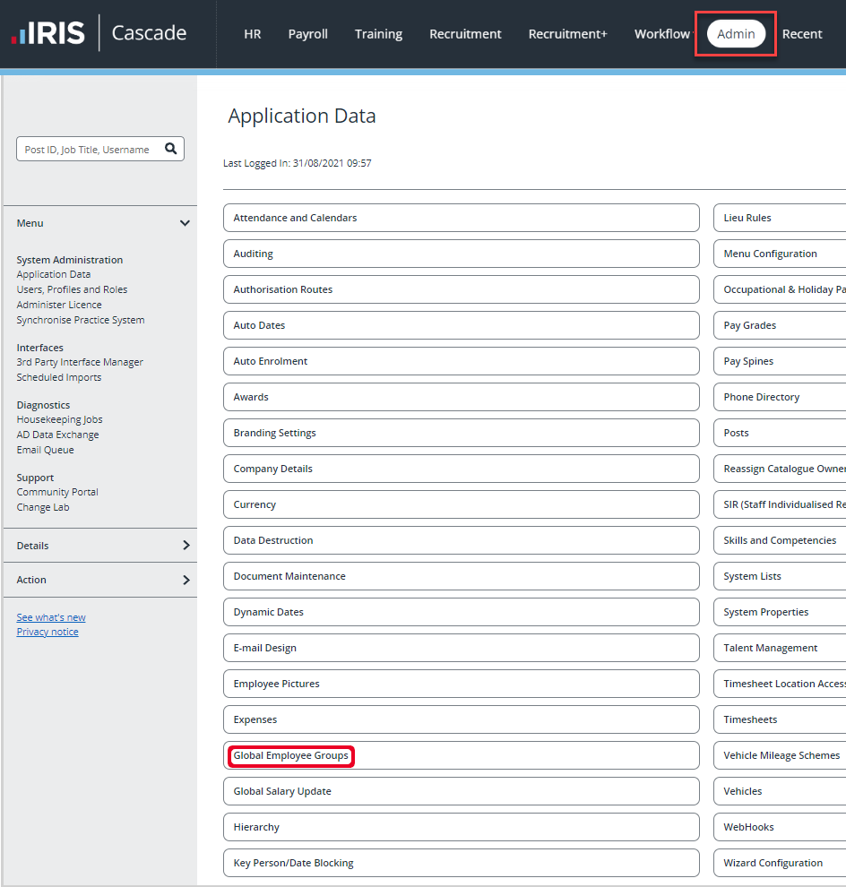Open Document Maintenance
Image resolution: width=846 pixels, height=887 pixels.
(462, 576)
